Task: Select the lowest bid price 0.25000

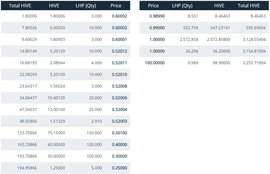Action: click(119, 168)
